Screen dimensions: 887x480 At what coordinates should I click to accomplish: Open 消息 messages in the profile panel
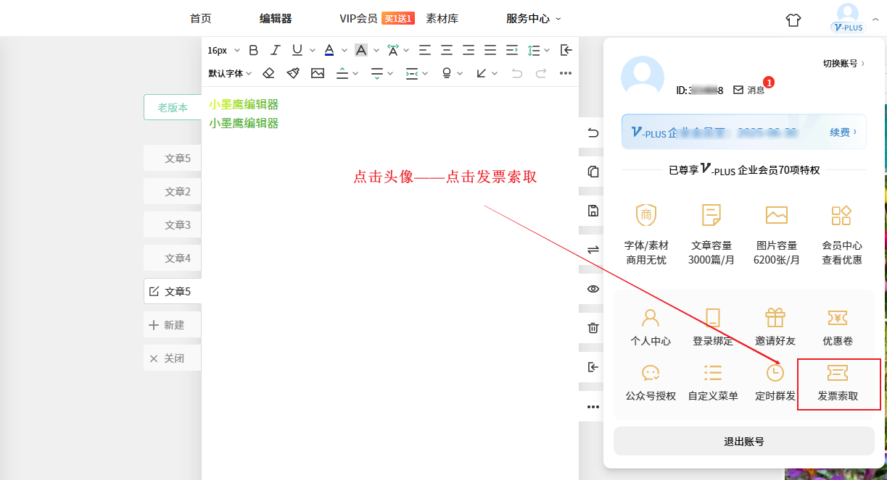(750, 90)
